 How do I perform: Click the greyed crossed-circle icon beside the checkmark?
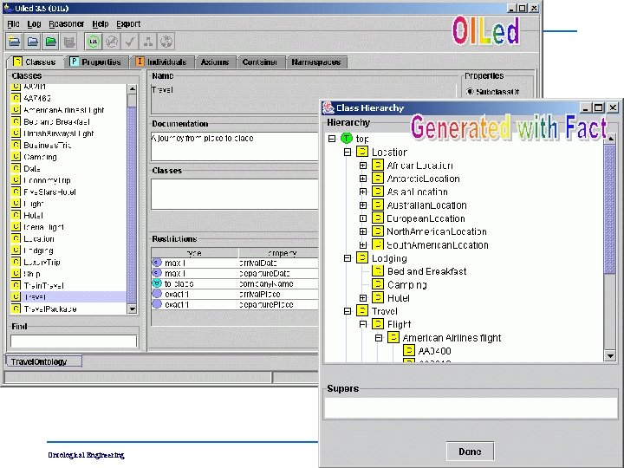pos(112,42)
